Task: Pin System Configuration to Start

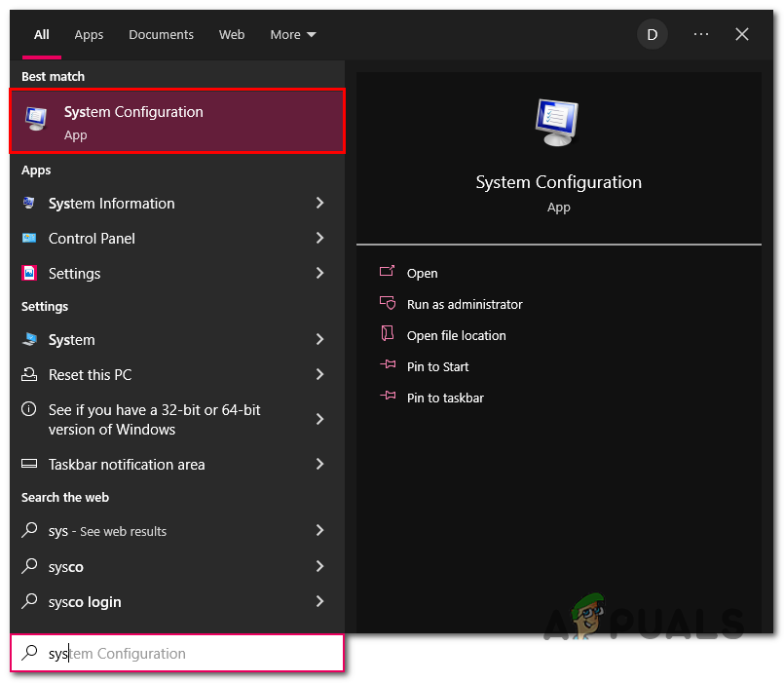Action: [437, 367]
